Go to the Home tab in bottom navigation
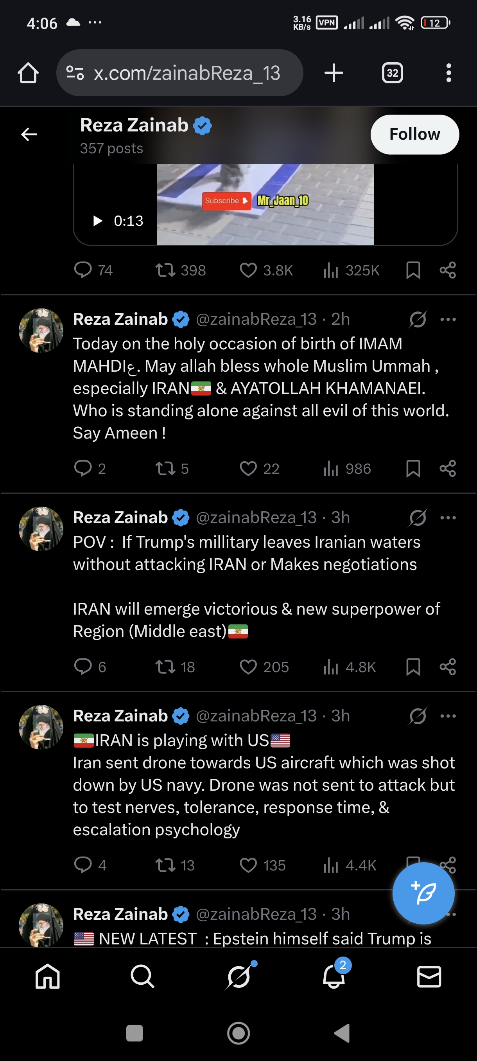The image size is (477, 1061). pyautogui.click(x=48, y=976)
